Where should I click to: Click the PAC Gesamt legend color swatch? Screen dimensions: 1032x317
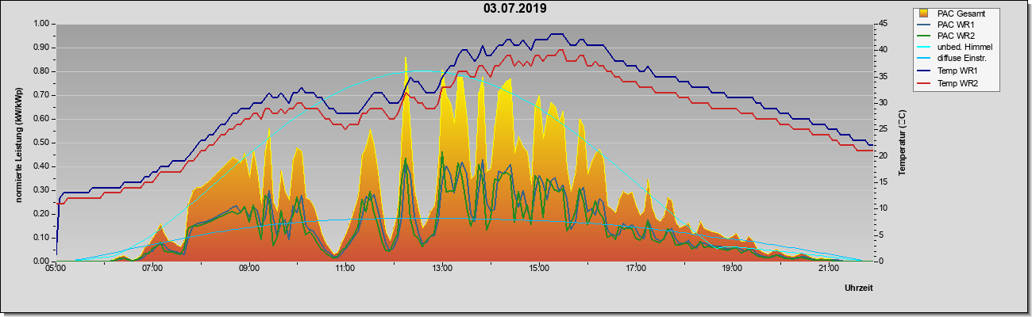point(925,13)
